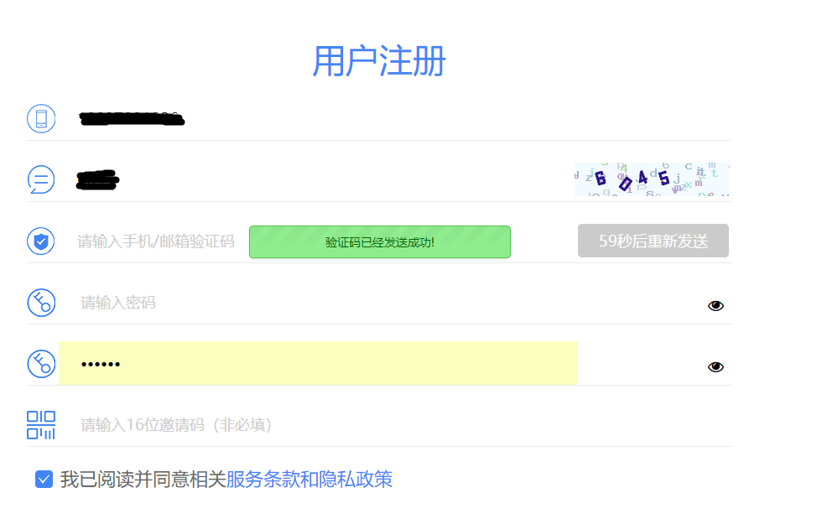Show the entered password with the eye toggle
Image resolution: width=832 pixels, height=524 pixels.
pos(715,366)
